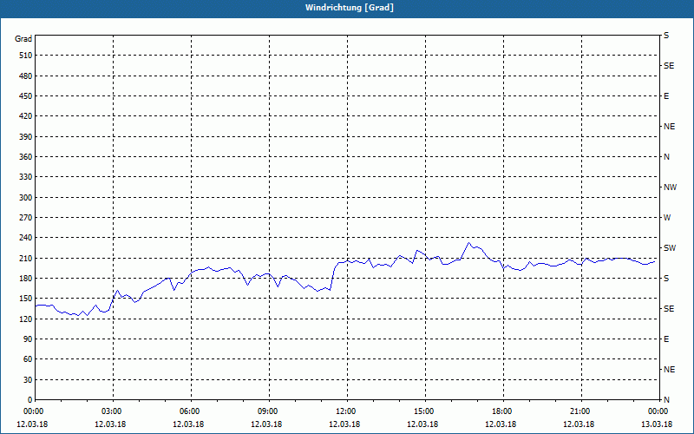This screenshot has height=434, width=694.
Task: Select the 510 value on the degree axis
Action: pos(25,56)
